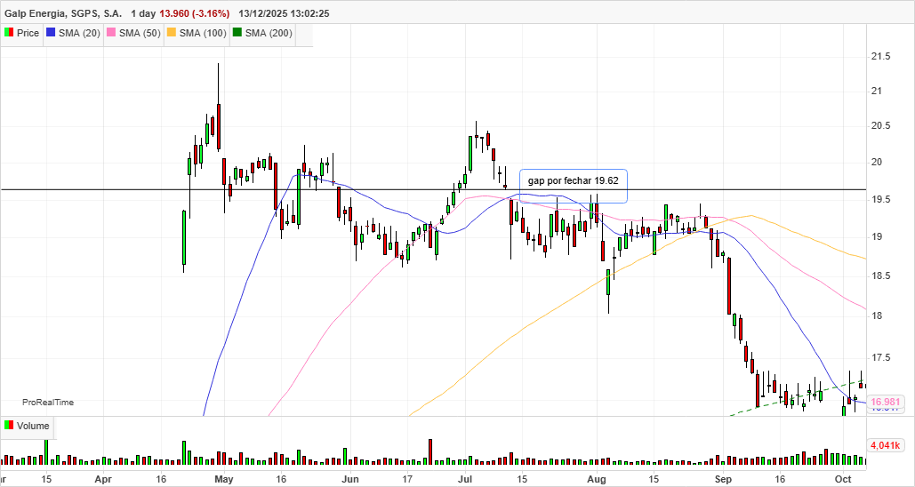Click the horizontal 19.62 gap line
This screenshot has width=915, height=487.
(433, 189)
